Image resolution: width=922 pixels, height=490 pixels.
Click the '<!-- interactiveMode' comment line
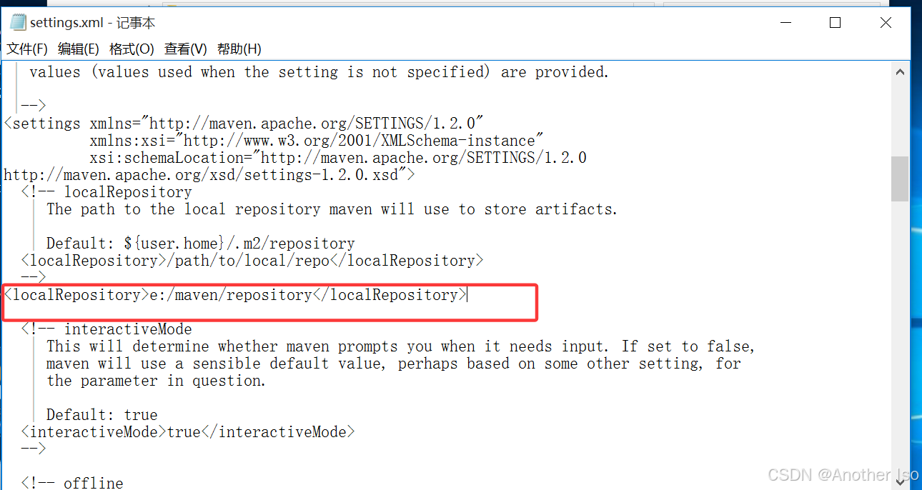(x=106, y=329)
